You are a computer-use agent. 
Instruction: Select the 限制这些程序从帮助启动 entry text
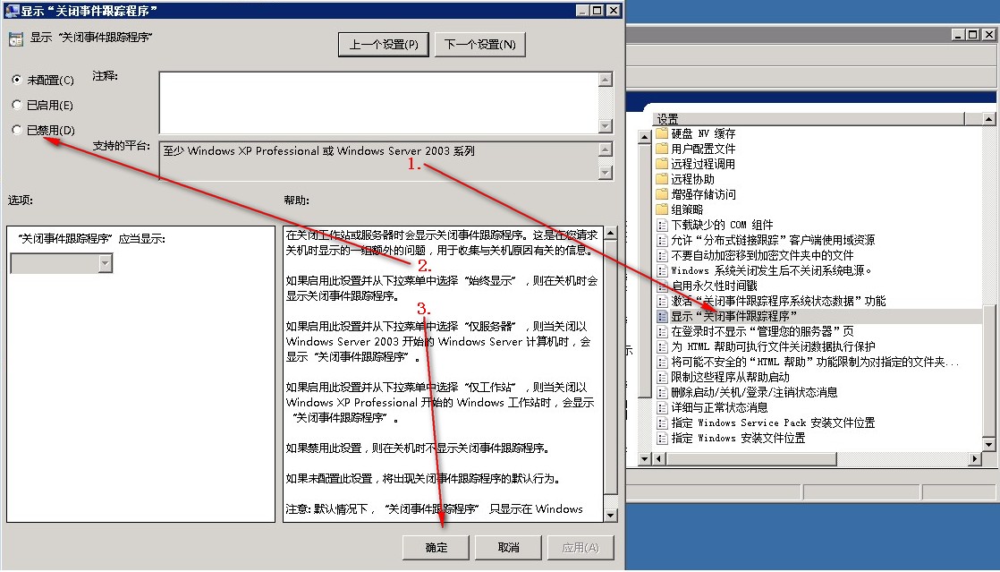[x=730, y=377]
